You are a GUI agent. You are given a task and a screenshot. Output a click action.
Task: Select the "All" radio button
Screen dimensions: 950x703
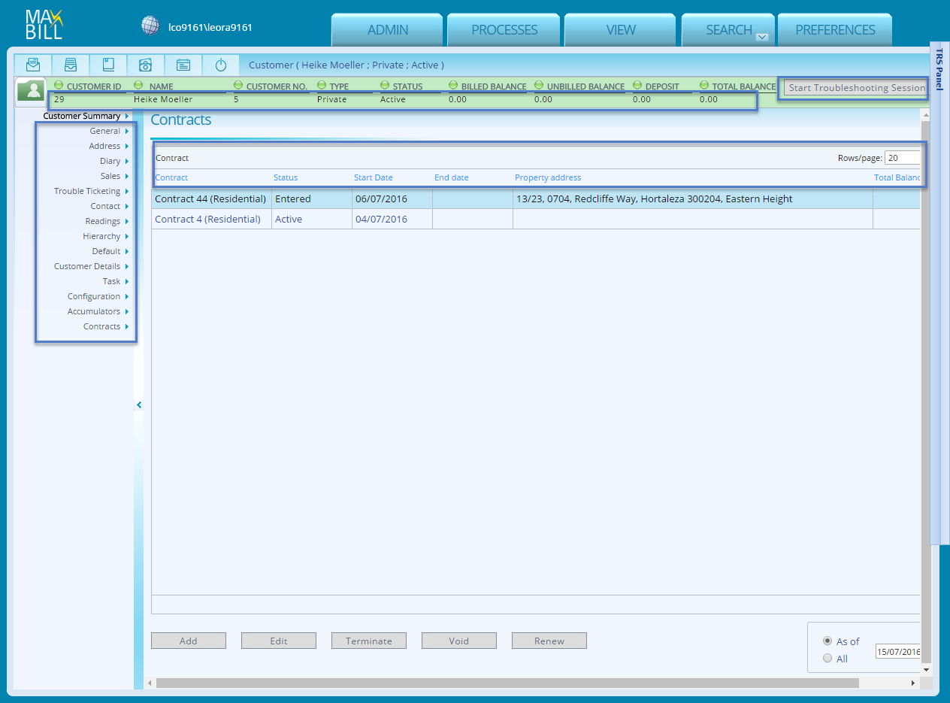coord(827,659)
